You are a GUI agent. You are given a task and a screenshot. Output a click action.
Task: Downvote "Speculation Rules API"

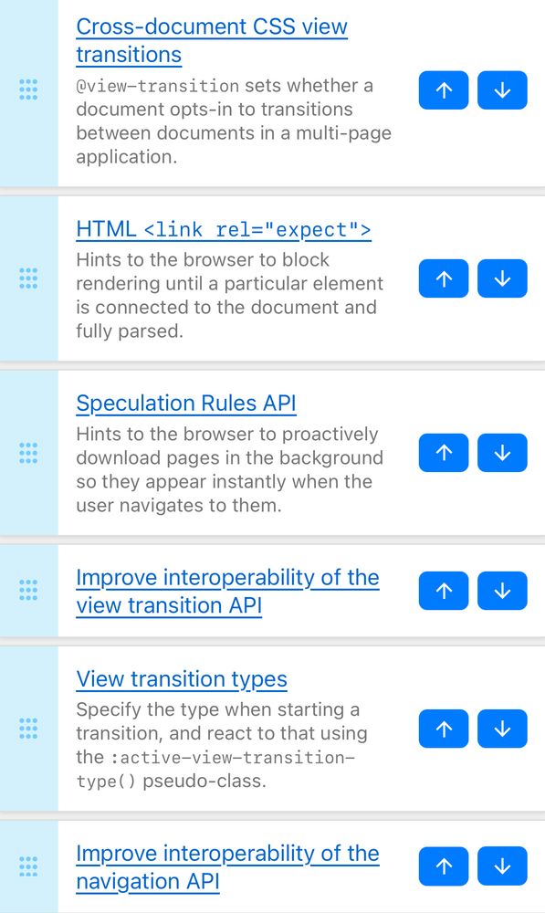502,452
